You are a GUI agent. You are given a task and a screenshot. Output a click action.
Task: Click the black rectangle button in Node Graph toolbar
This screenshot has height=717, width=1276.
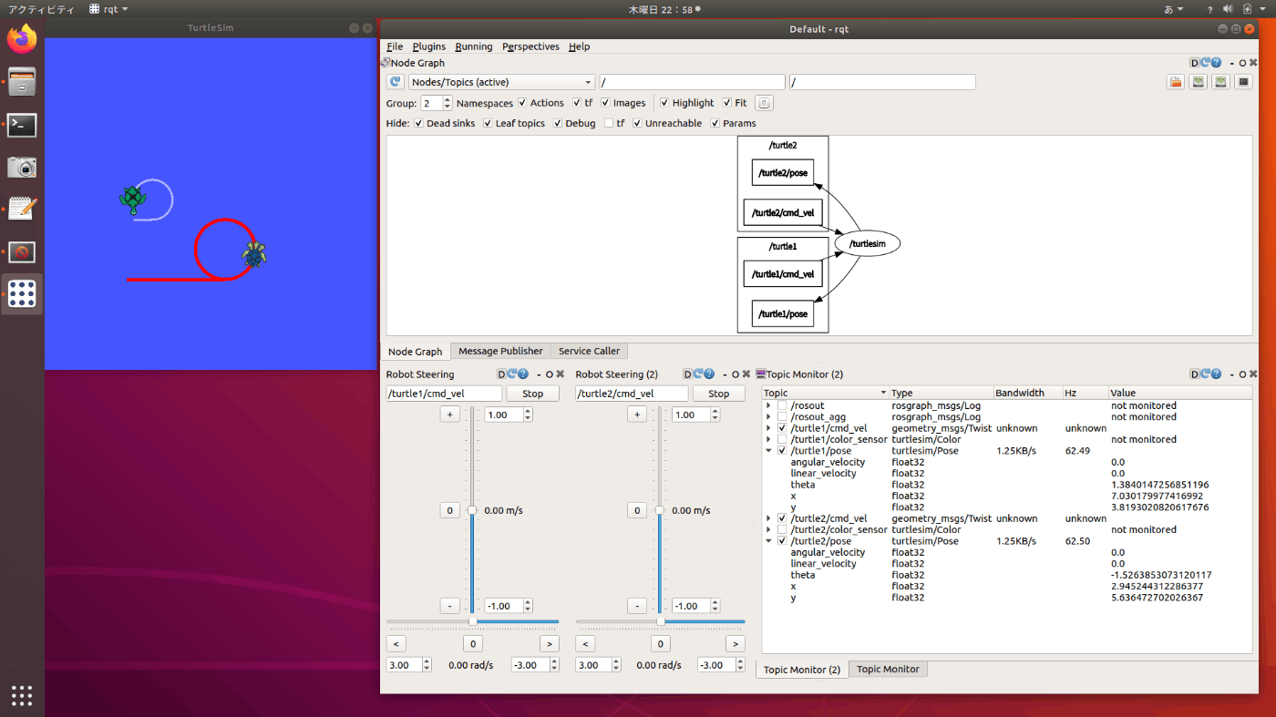click(x=1244, y=82)
